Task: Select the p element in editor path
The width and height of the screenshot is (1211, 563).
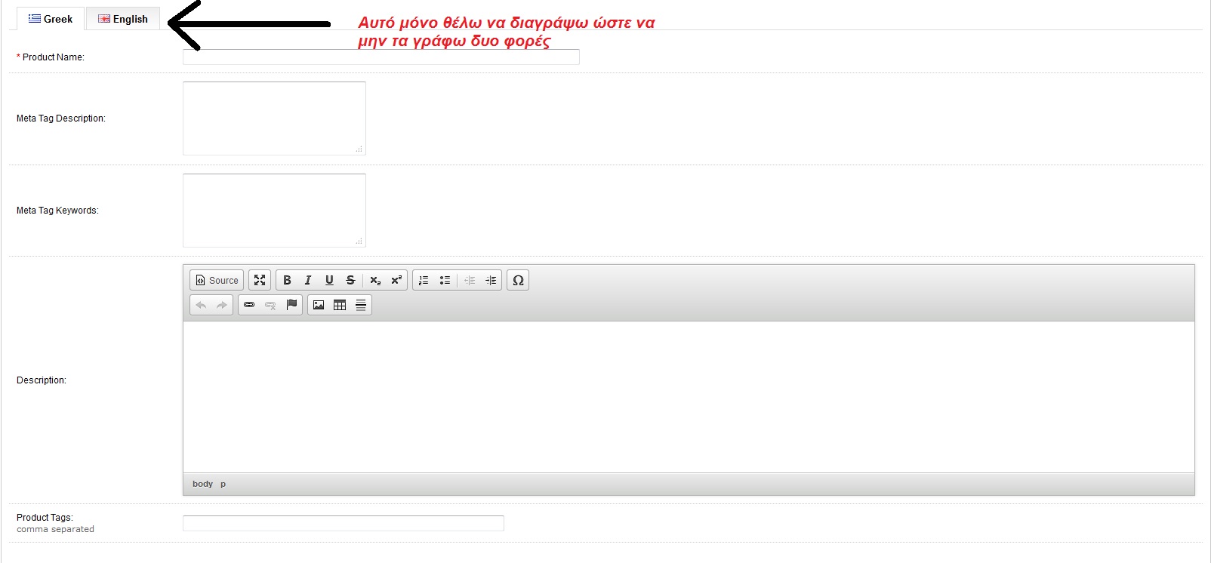Action: 223,484
